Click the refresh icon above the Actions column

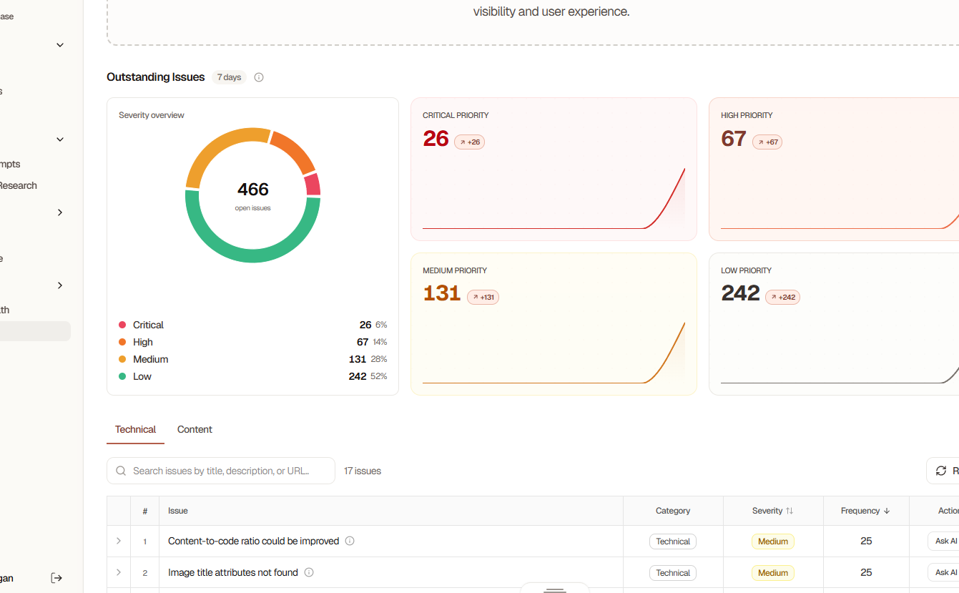click(x=941, y=471)
